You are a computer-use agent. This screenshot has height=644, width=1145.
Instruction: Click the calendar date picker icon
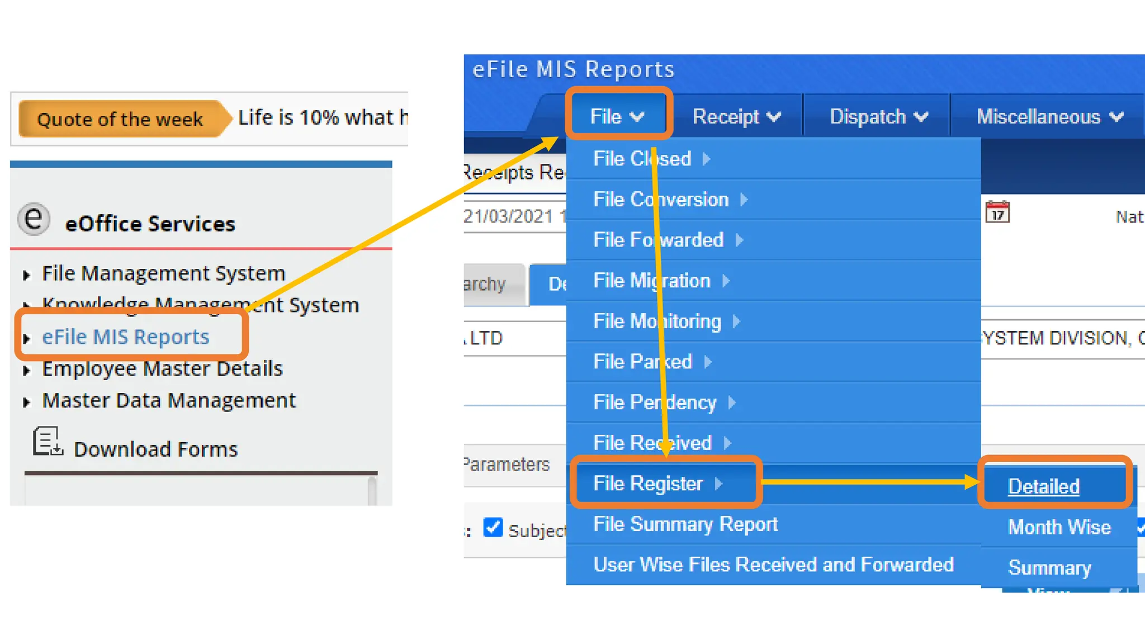(x=997, y=213)
